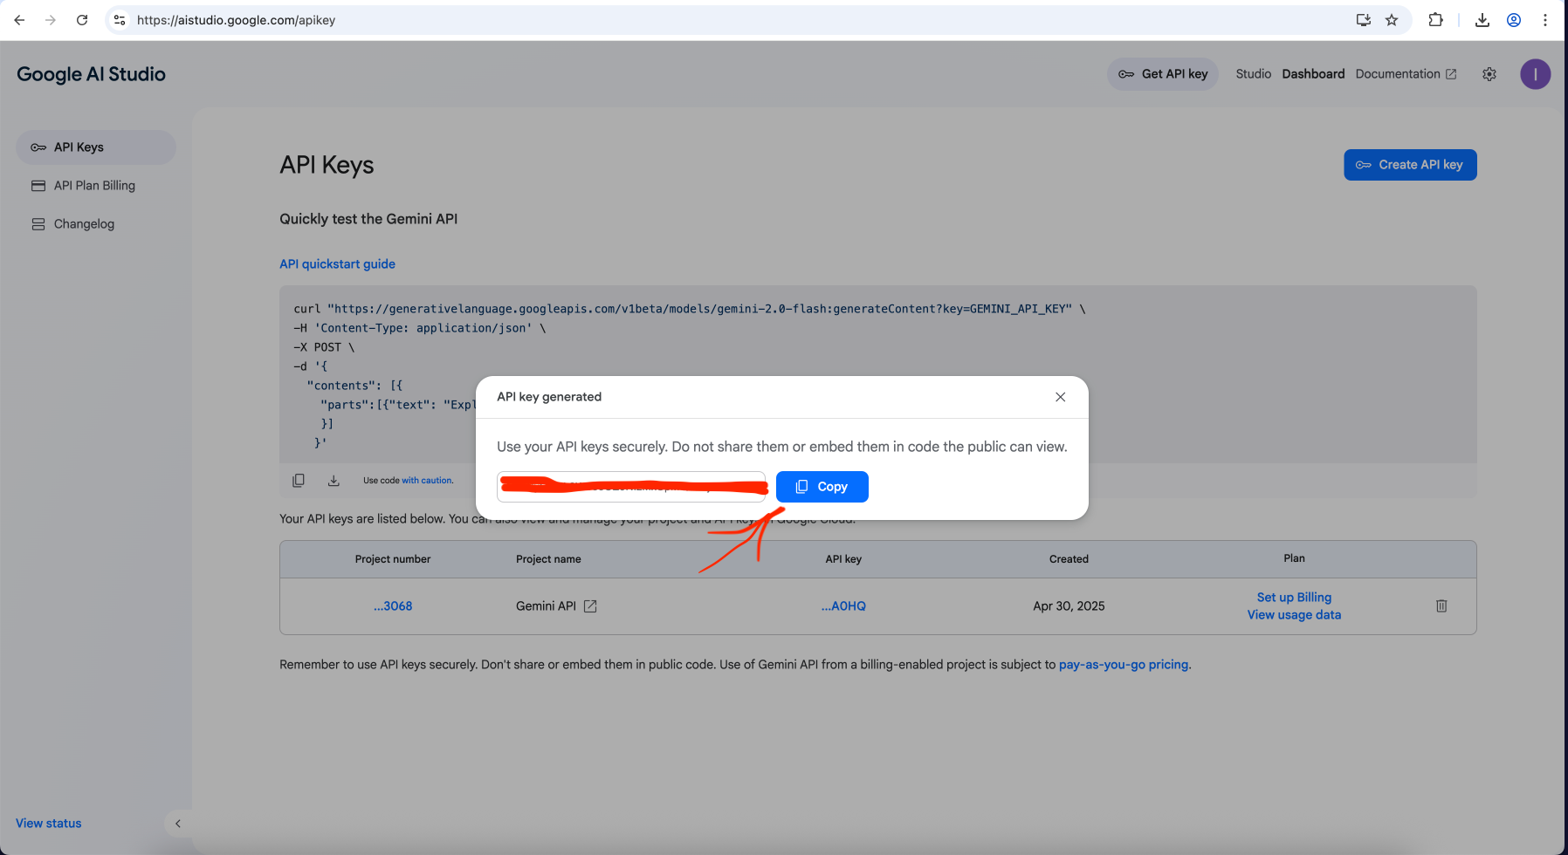Open the Studio tab

point(1253,74)
